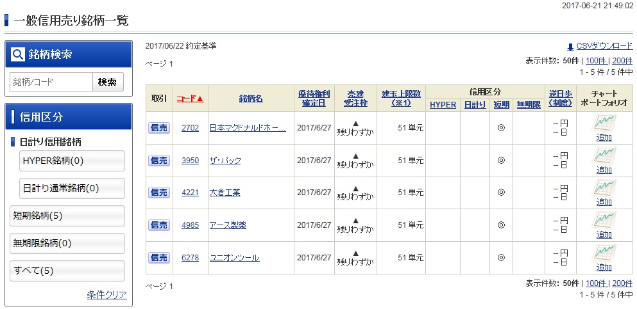Image resolution: width=637 pixels, height=309 pixels.
Task: Open chart icon for 大倉工業 row
Action: click(604, 187)
